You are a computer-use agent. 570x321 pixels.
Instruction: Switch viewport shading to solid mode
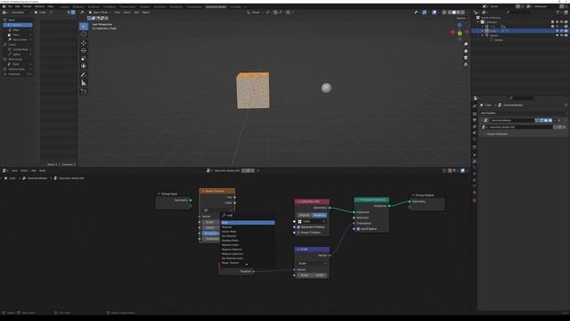click(453, 12)
